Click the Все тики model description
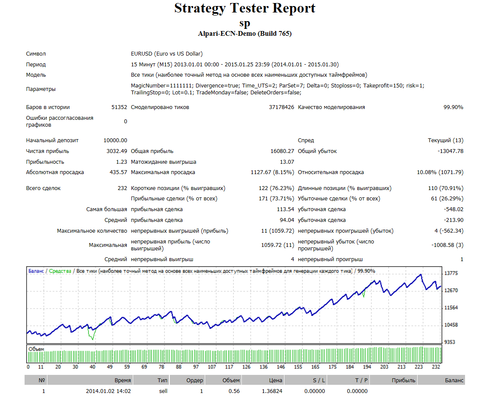484x396 pixels. coord(249,75)
